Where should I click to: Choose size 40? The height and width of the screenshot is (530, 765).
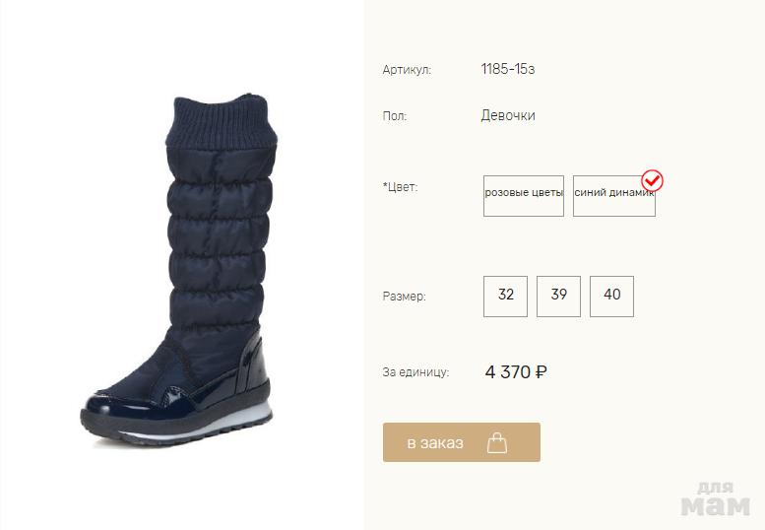pyautogui.click(x=611, y=297)
